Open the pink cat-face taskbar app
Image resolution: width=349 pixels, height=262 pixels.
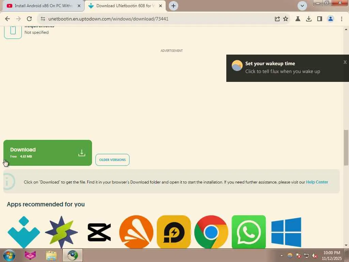point(30,255)
